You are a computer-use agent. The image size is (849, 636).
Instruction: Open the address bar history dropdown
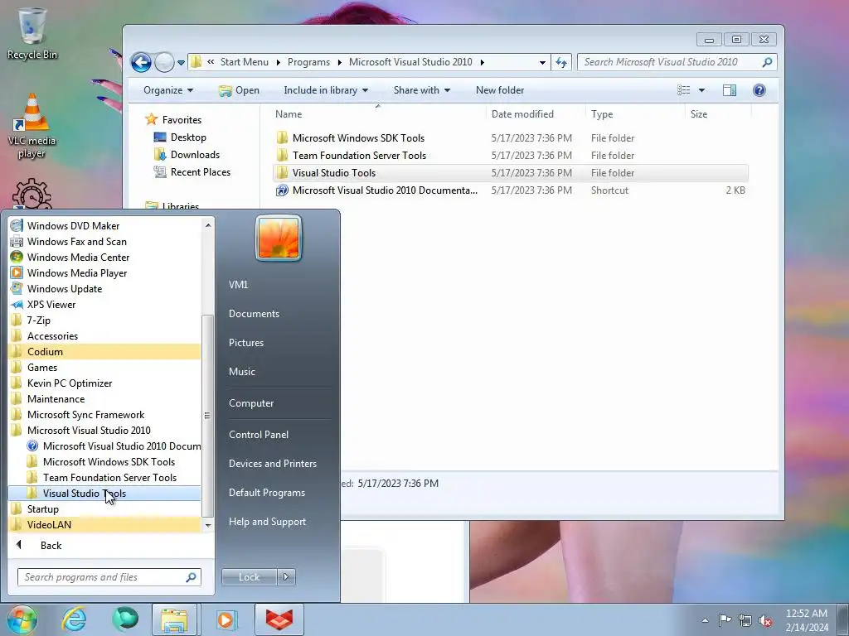pos(542,62)
